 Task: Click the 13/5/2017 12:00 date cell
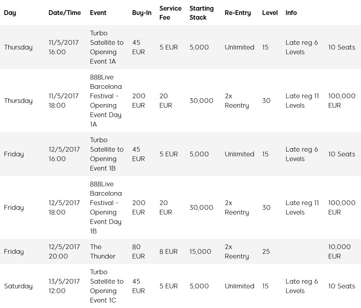tap(64, 286)
